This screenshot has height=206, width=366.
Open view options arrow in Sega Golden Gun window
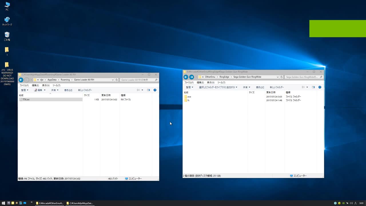tap(307, 87)
